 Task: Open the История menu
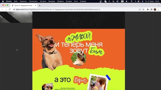click(x=43, y=1)
